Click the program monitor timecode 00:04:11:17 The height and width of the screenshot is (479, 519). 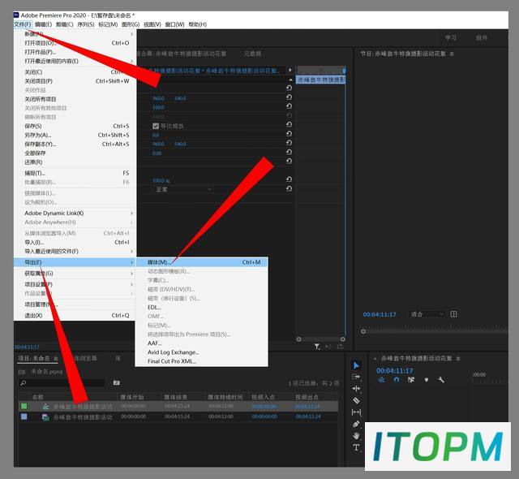tap(380, 314)
